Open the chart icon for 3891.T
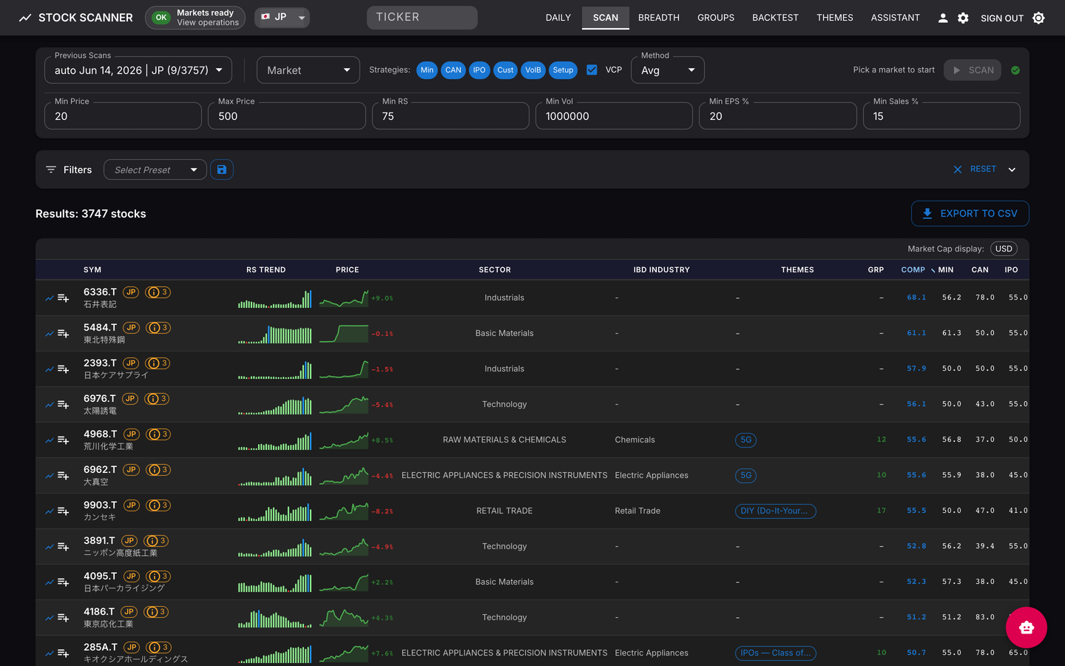1065x666 pixels. pyautogui.click(x=50, y=547)
